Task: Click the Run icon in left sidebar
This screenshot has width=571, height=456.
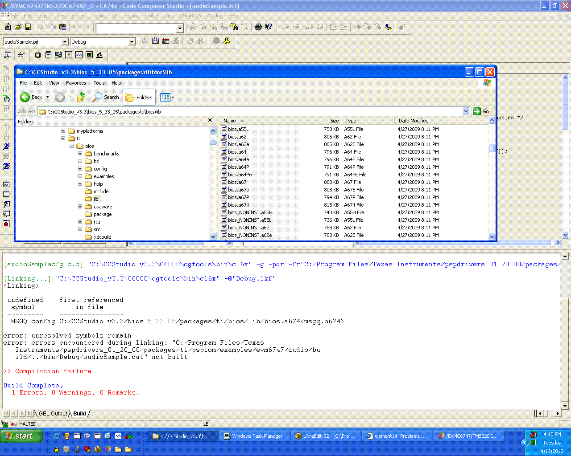Action: coord(6,147)
